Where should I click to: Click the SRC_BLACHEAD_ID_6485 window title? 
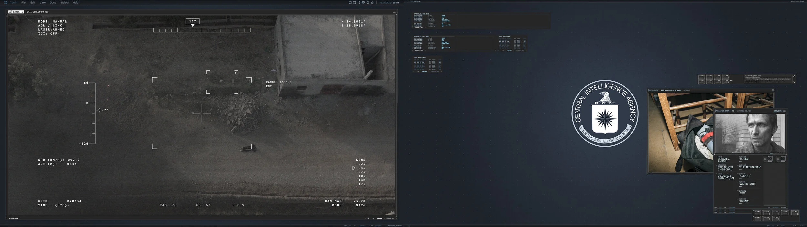pos(671,90)
